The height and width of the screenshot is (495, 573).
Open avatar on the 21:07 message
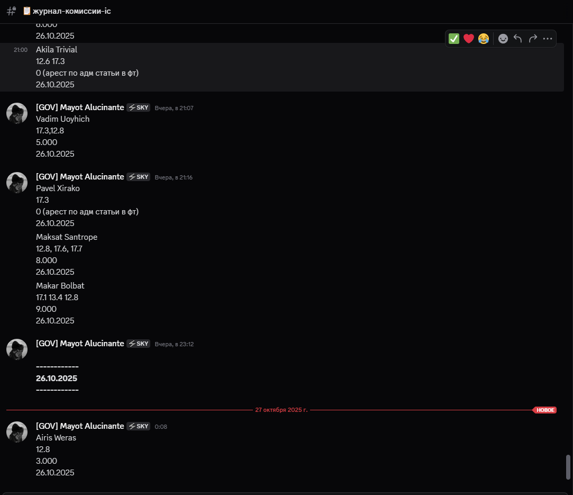pos(17,113)
